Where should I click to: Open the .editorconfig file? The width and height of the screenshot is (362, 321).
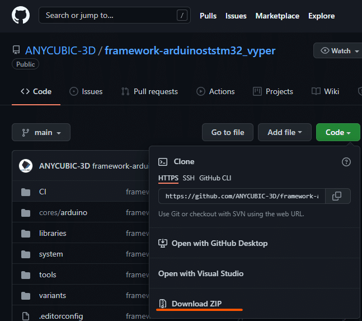pyautogui.click(x=61, y=316)
